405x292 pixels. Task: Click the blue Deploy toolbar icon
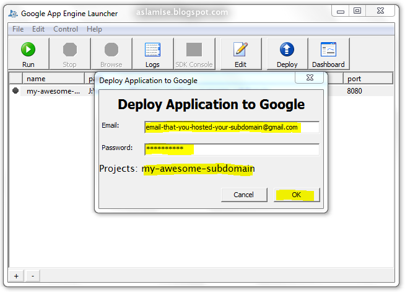tap(287, 50)
